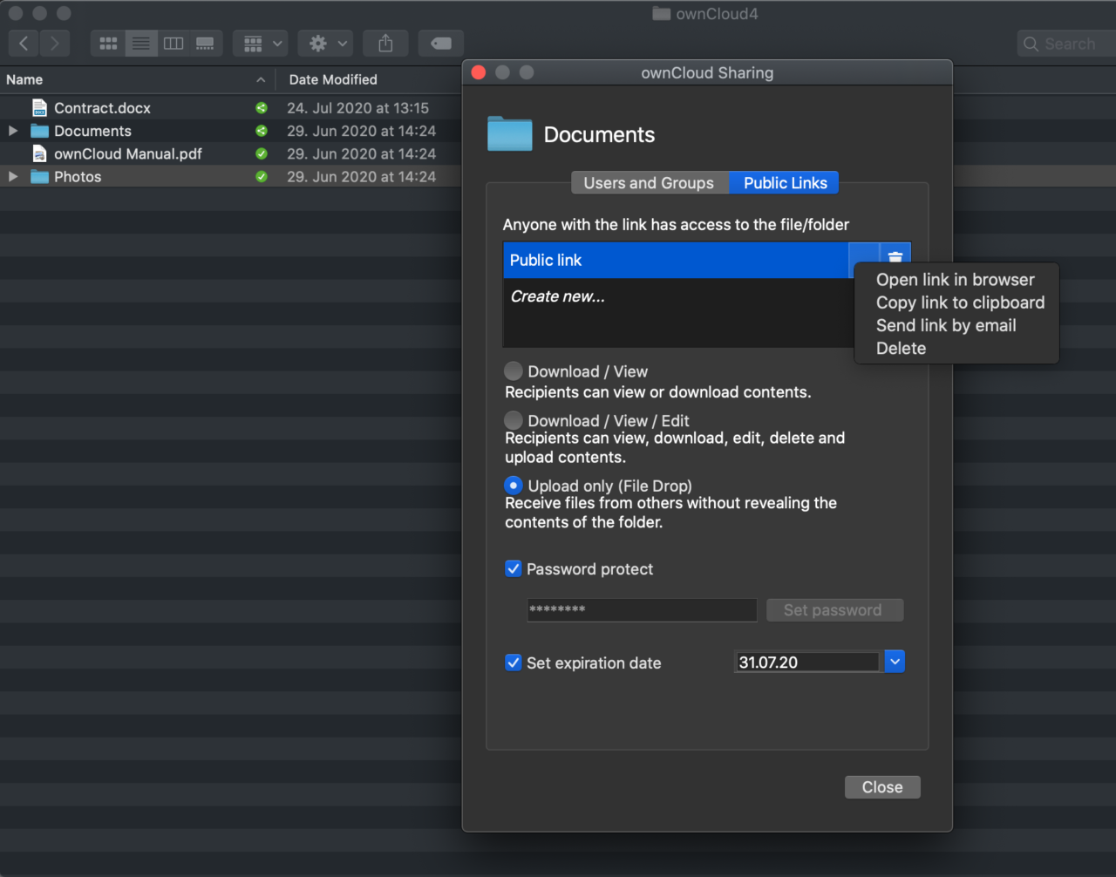Select the Download / View permission
This screenshot has width=1116, height=877.
513,371
